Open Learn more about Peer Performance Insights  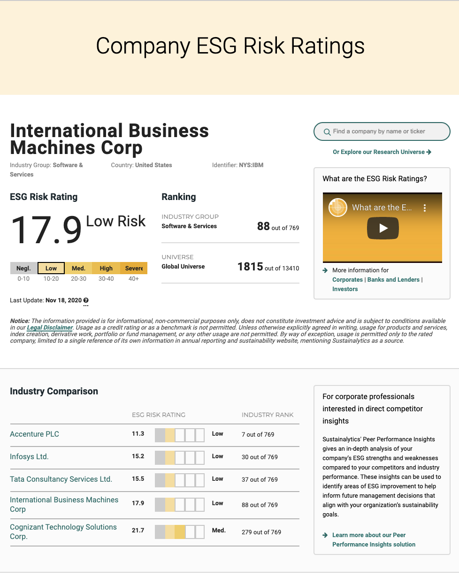pos(374,540)
